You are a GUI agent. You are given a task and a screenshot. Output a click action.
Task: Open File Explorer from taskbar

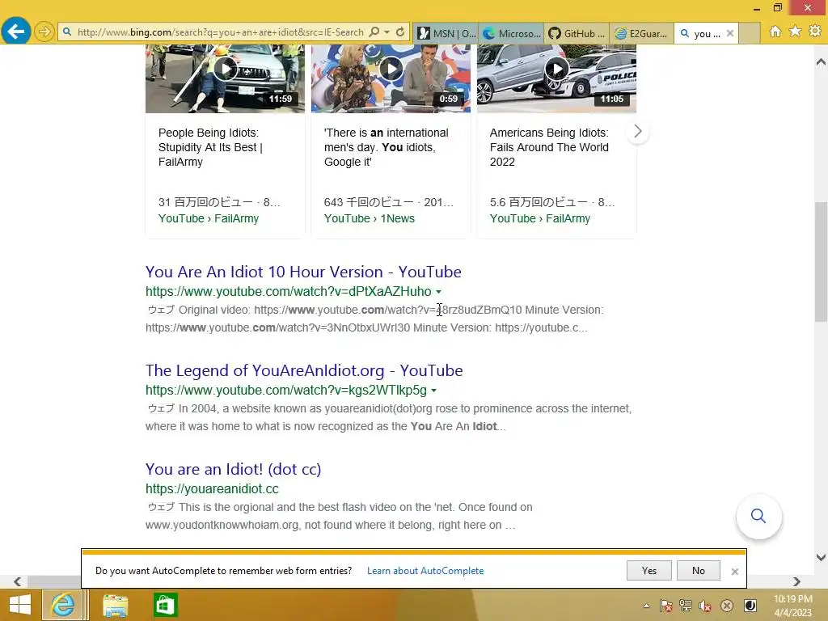click(115, 605)
